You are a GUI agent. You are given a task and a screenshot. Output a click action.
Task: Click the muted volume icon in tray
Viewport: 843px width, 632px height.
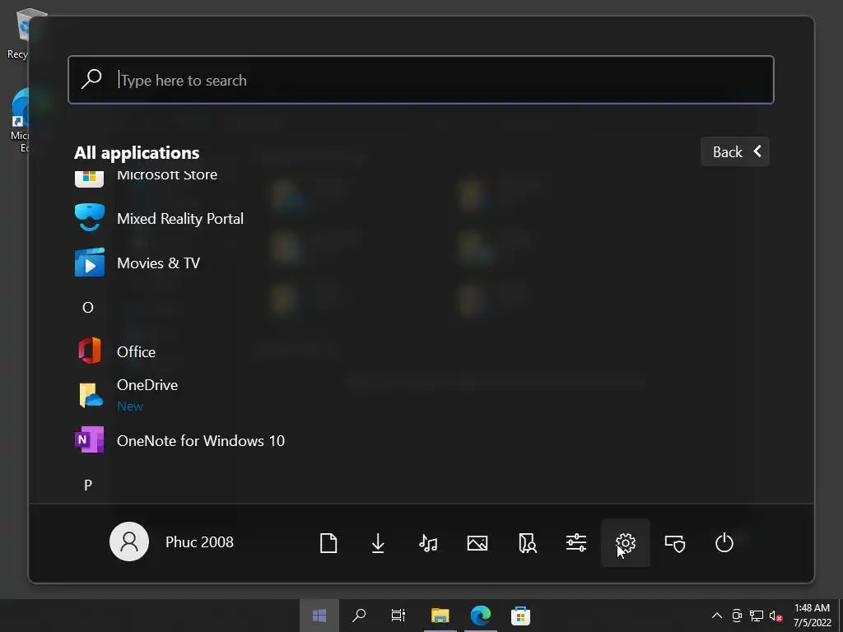coord(775,616)
